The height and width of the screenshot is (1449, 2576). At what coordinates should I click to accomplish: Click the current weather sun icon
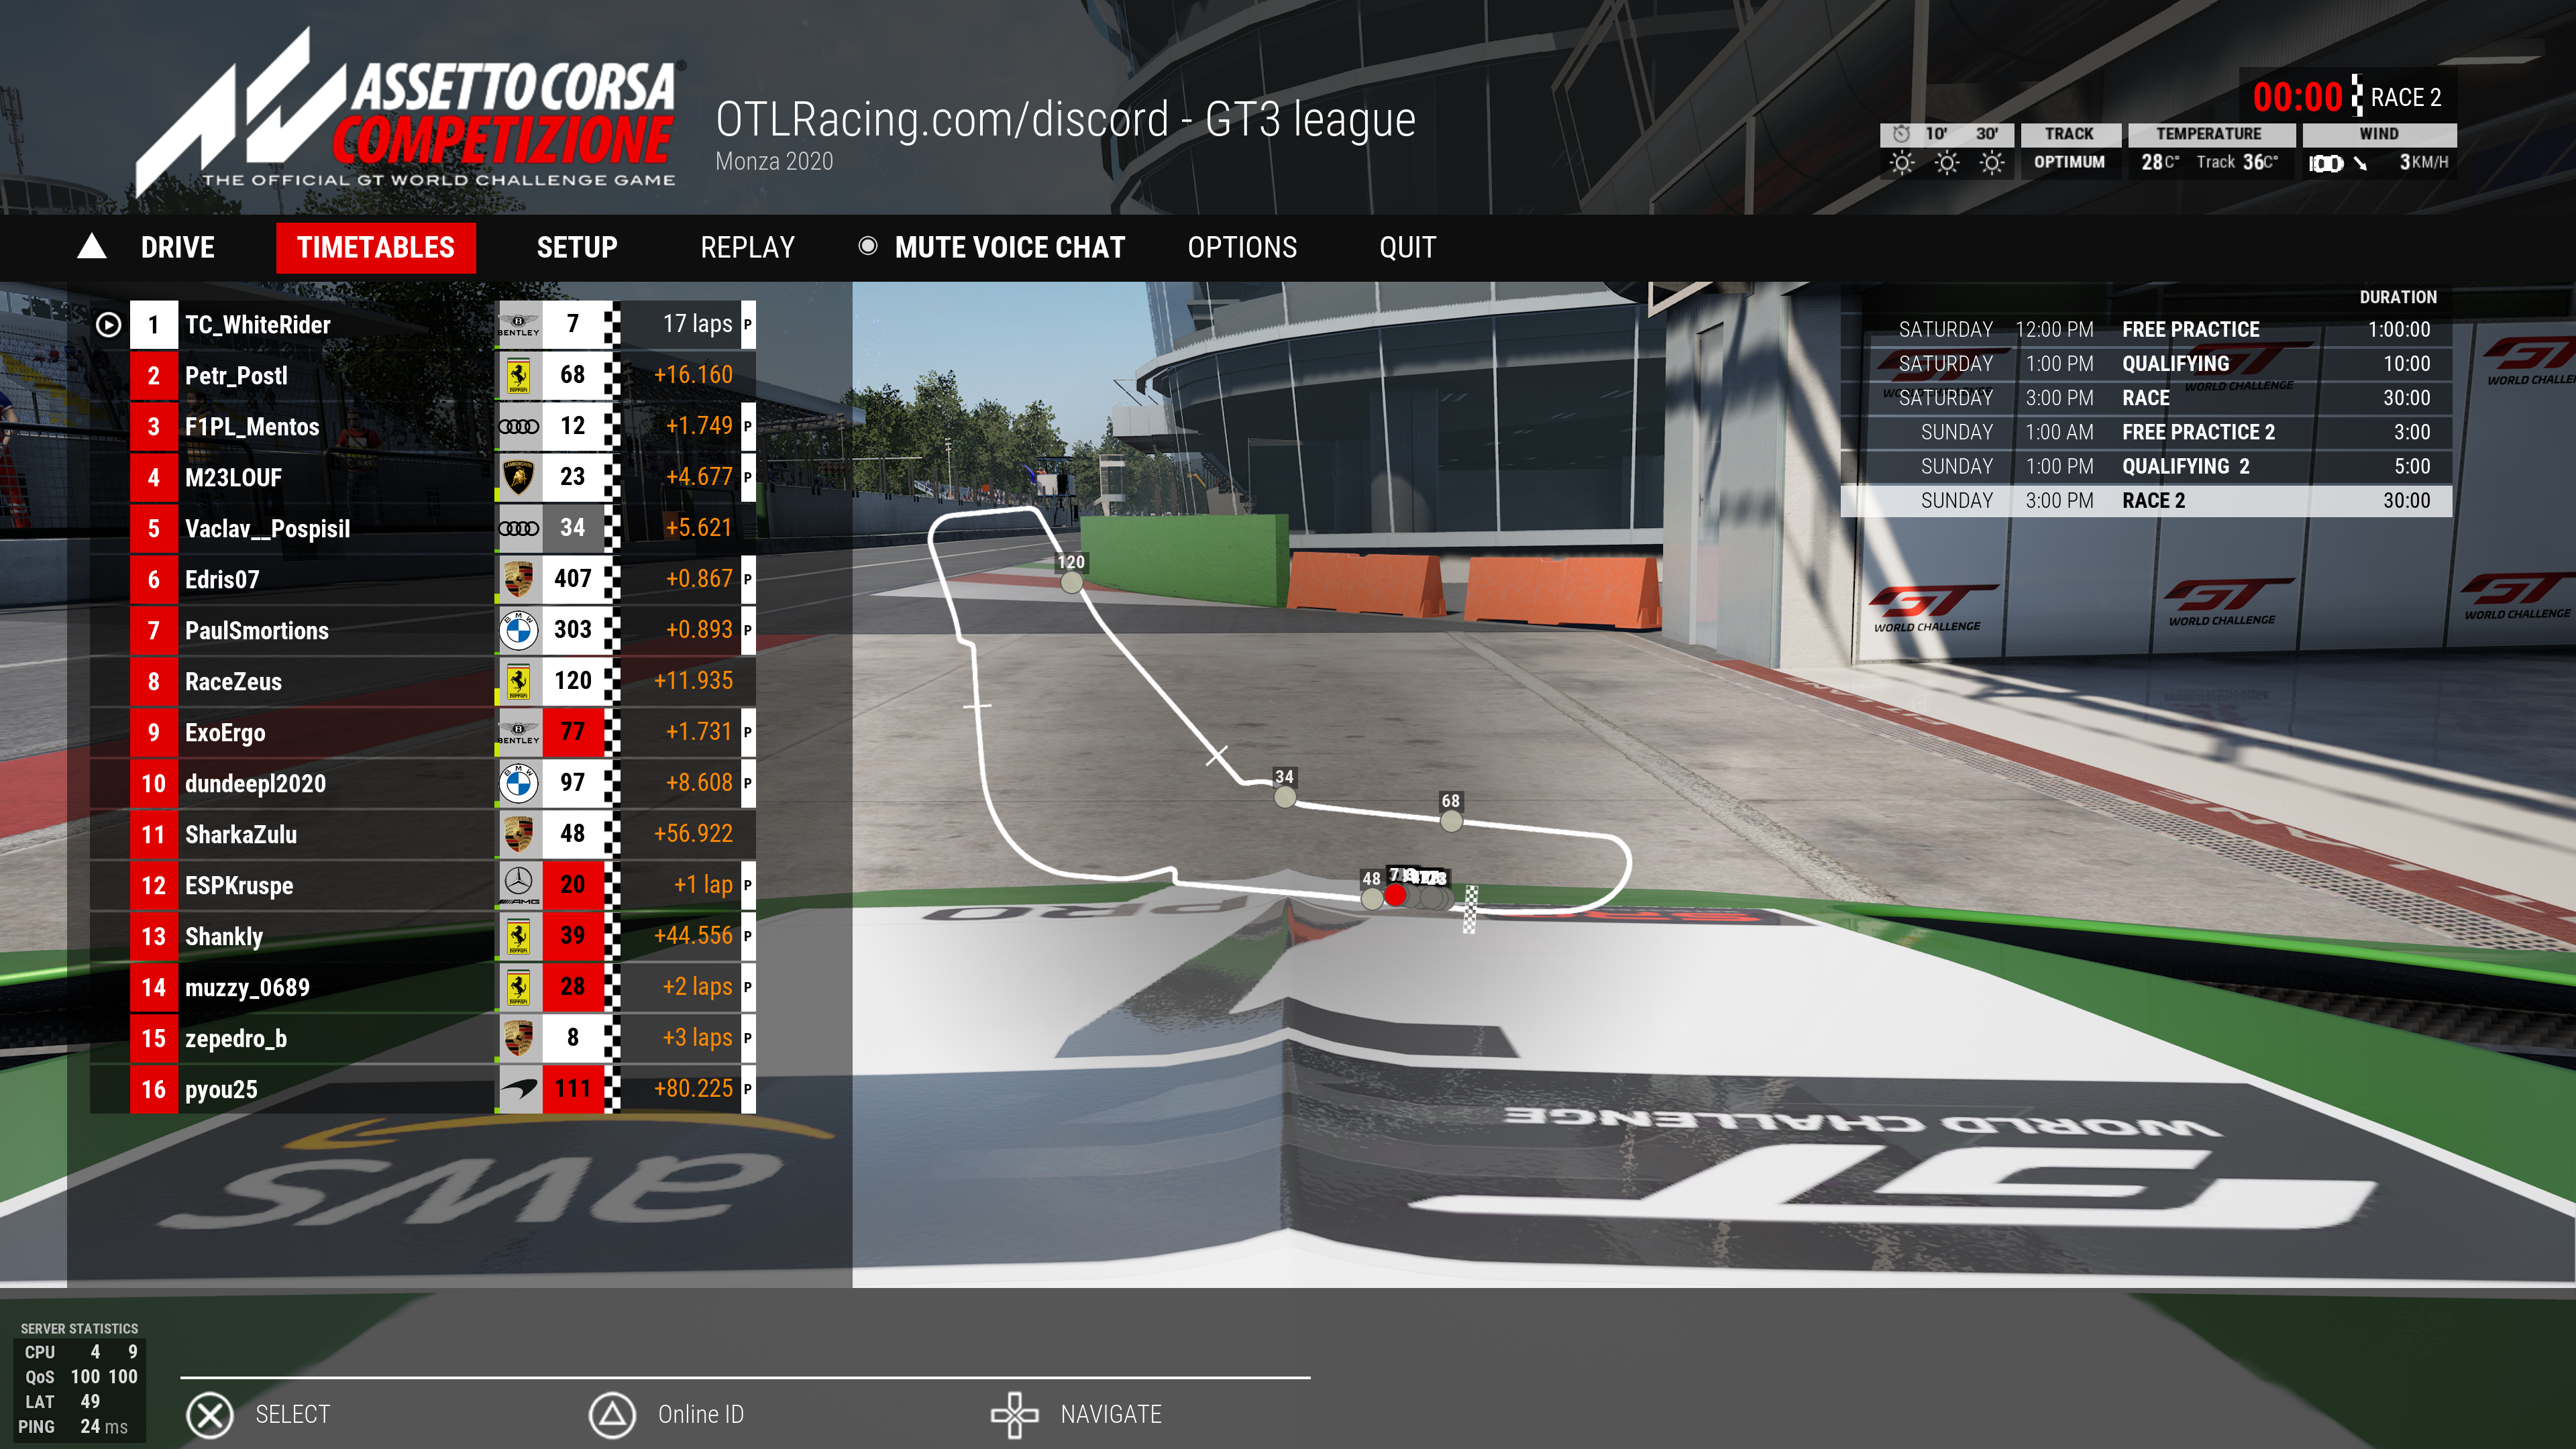[1901, 163]
